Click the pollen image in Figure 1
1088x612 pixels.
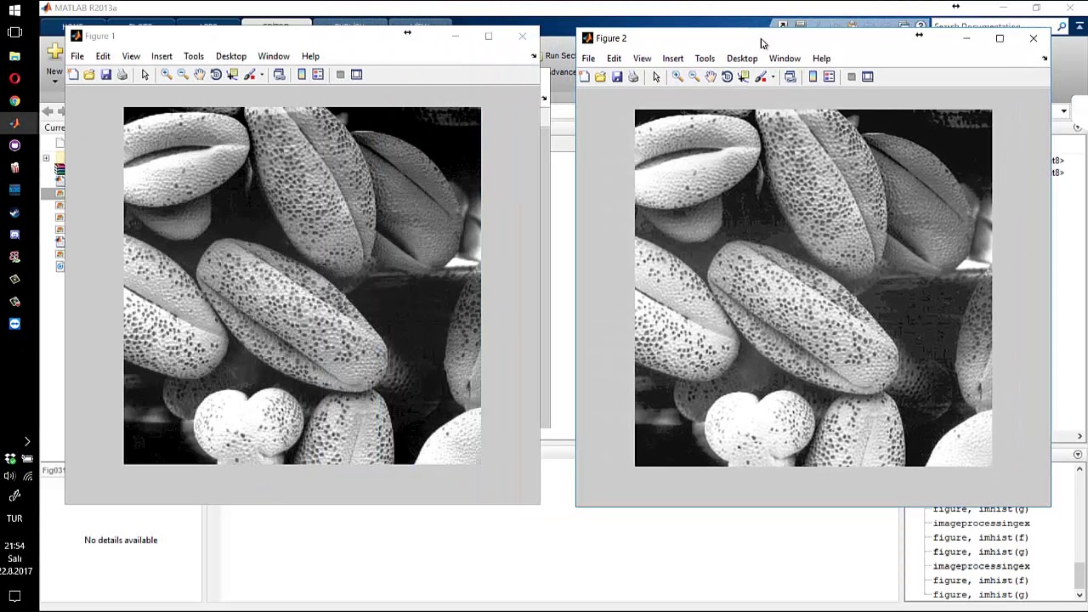302,286
